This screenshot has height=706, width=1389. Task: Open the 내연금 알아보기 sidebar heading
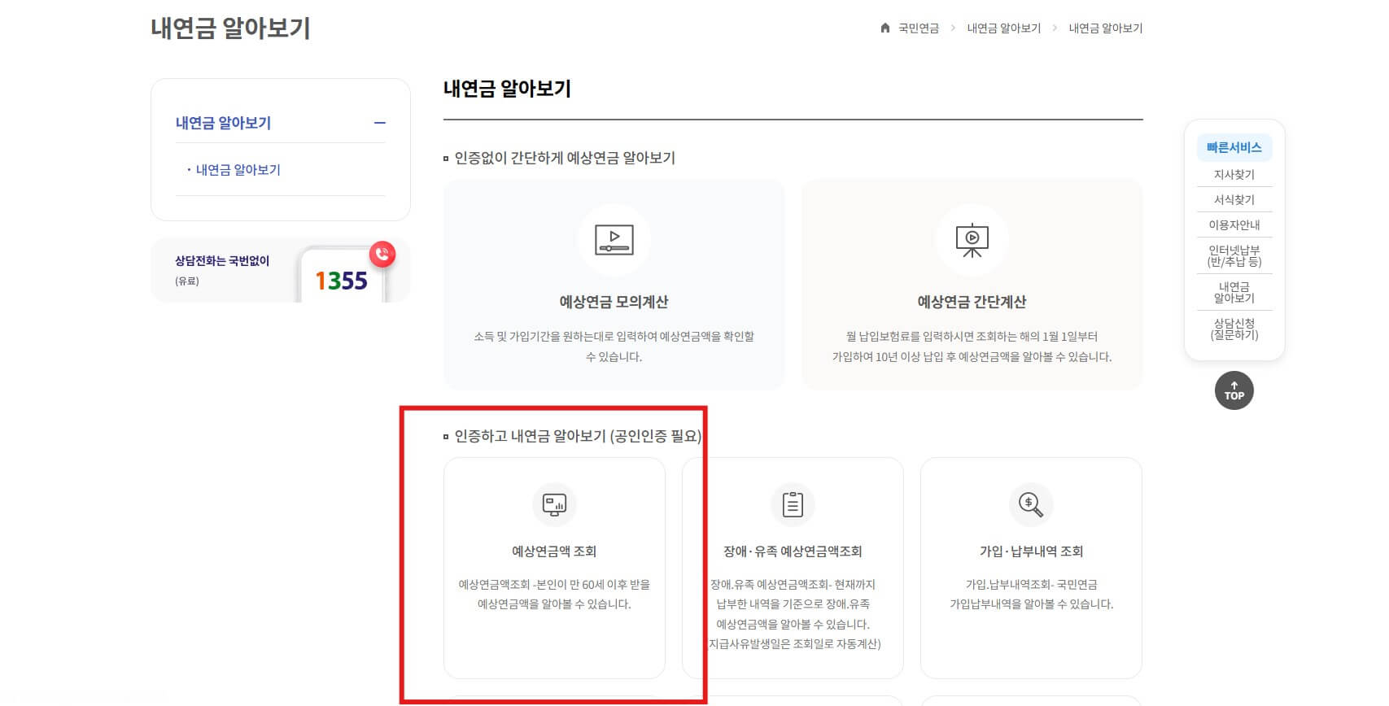(x=223, y=123)
